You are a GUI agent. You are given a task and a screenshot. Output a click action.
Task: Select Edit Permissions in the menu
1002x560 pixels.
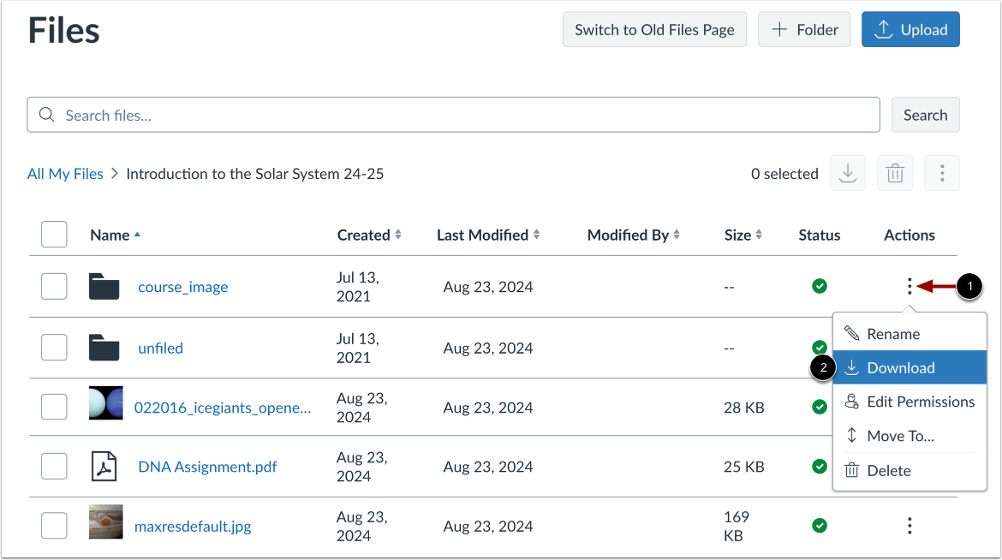click(x=920, y=402)
